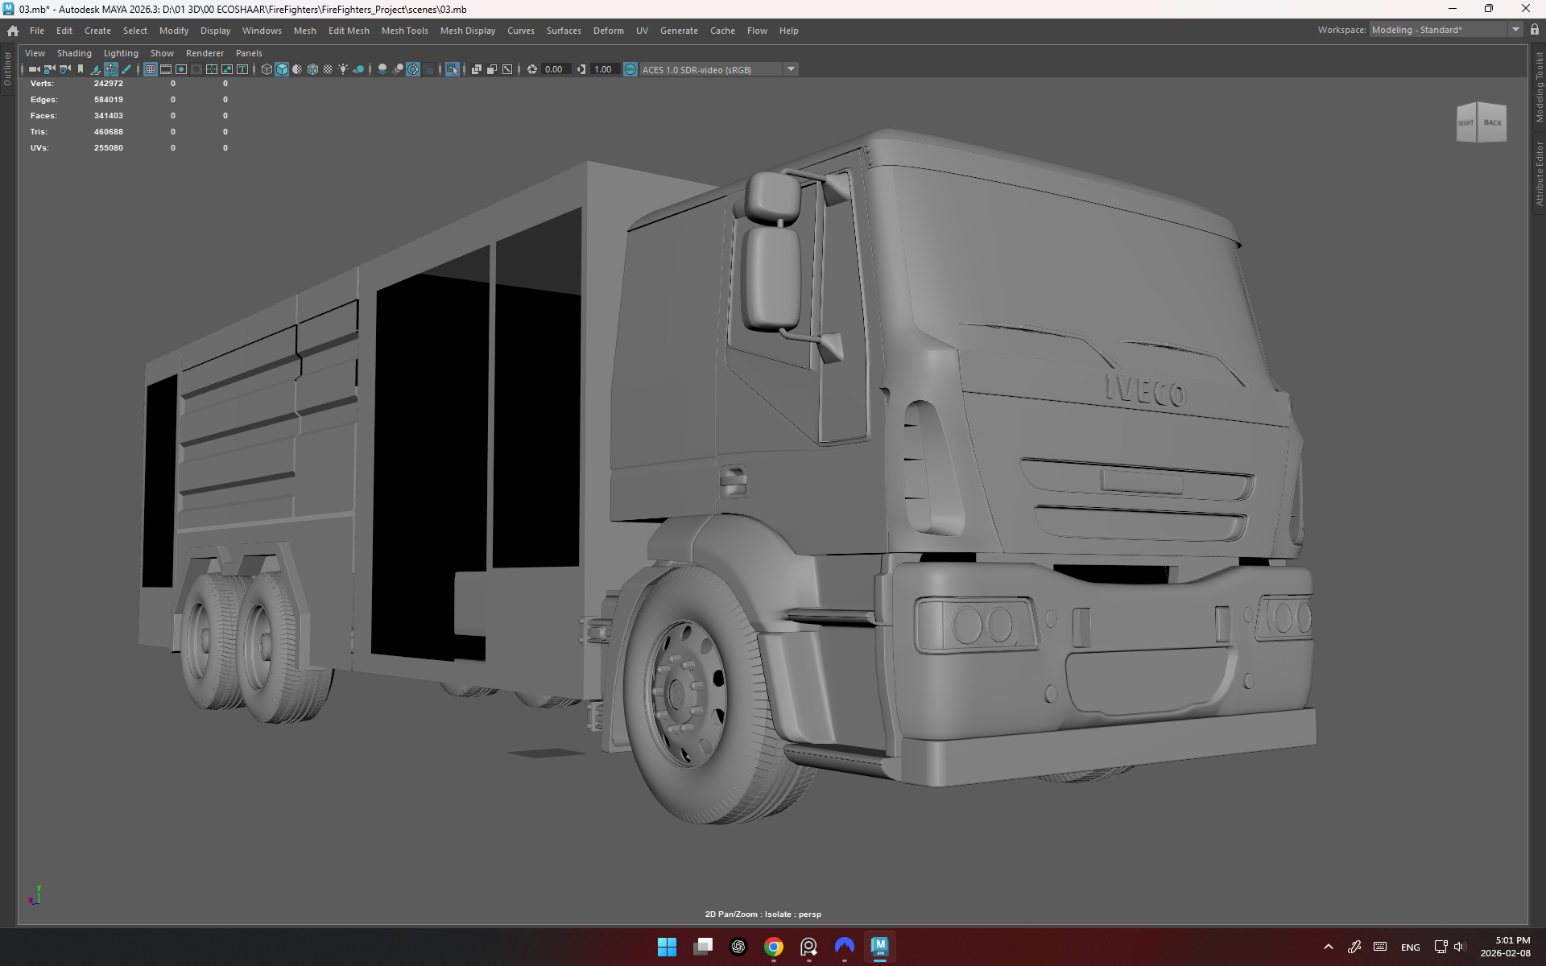The width and height of the screenshot is (1546, 966).
Task: Click the BACK face of view cube
Action: pyautogui.click(x=1492, y=123)
